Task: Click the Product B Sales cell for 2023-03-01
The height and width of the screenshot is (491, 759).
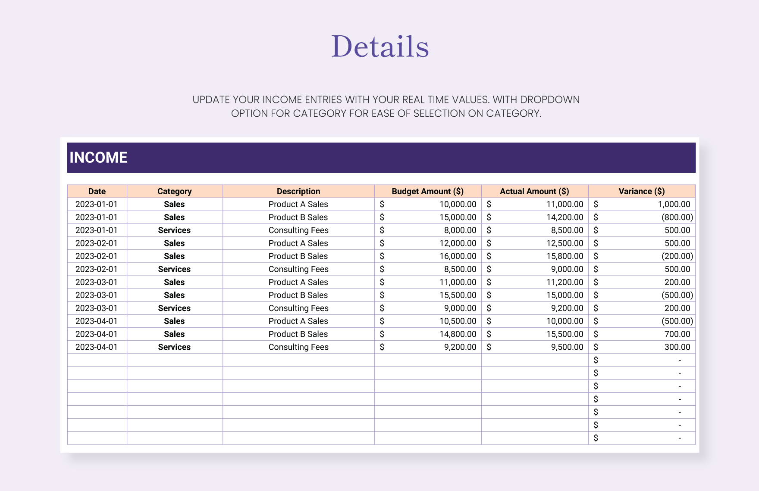Action: tap(299, 295)
